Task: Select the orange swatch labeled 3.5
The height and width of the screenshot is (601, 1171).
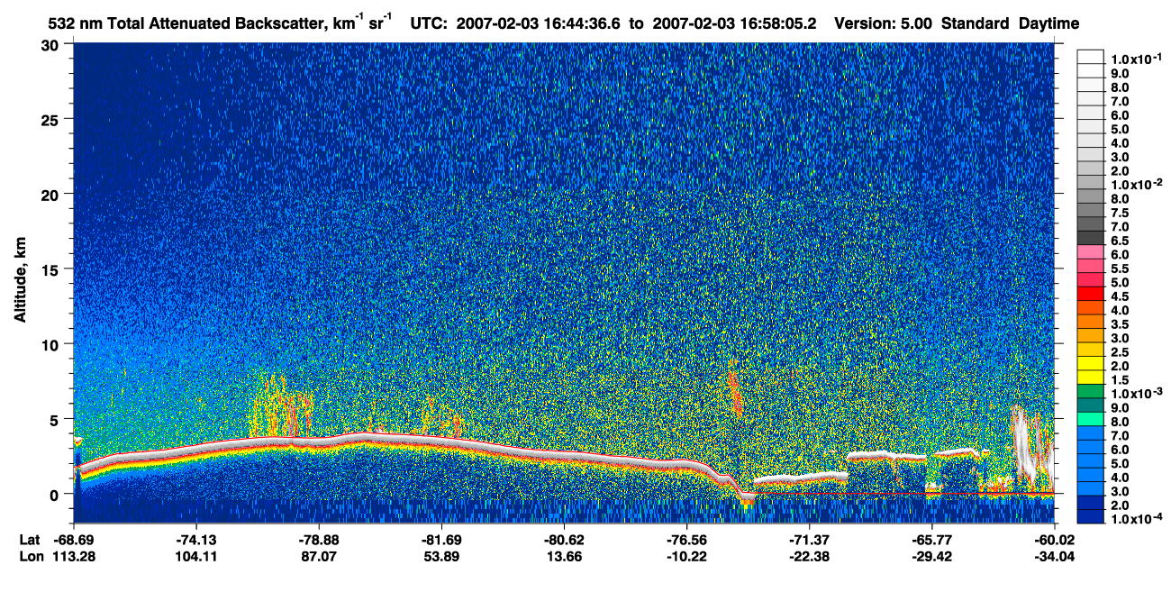Action: (x=1090, y=322)
